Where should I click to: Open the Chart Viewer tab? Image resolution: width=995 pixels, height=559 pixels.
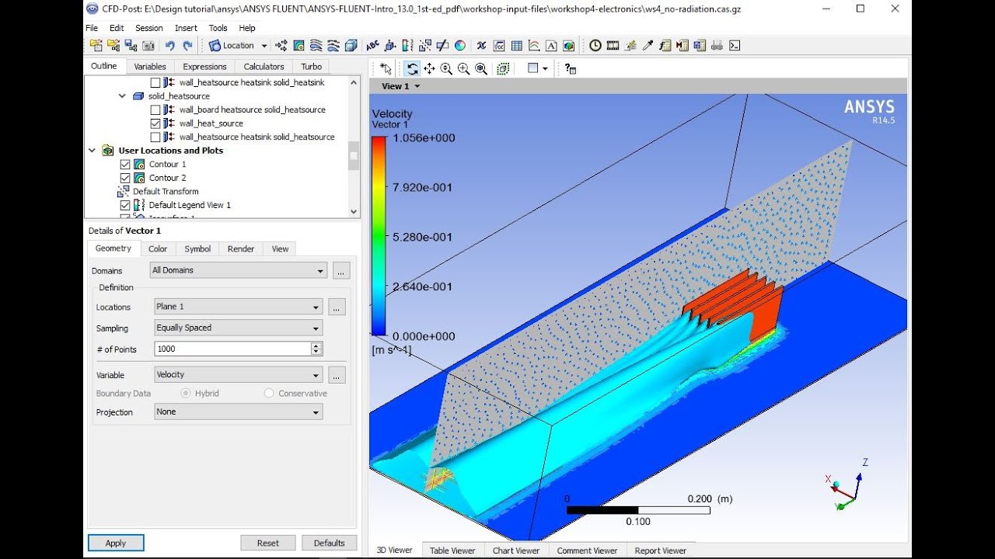click(x=516, y=550)
